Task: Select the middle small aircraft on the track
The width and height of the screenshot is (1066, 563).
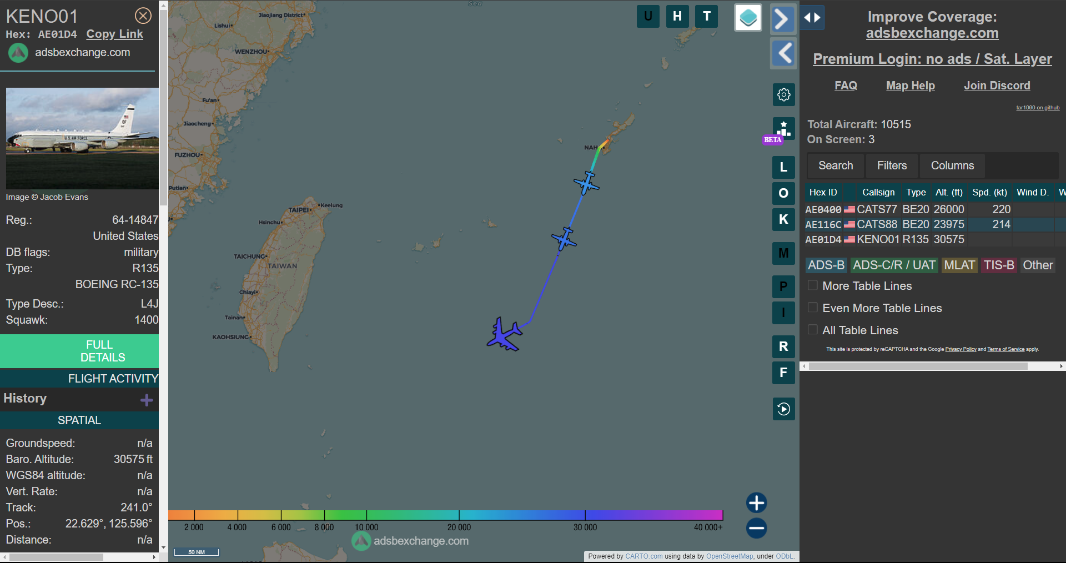Action: point(565,239)
